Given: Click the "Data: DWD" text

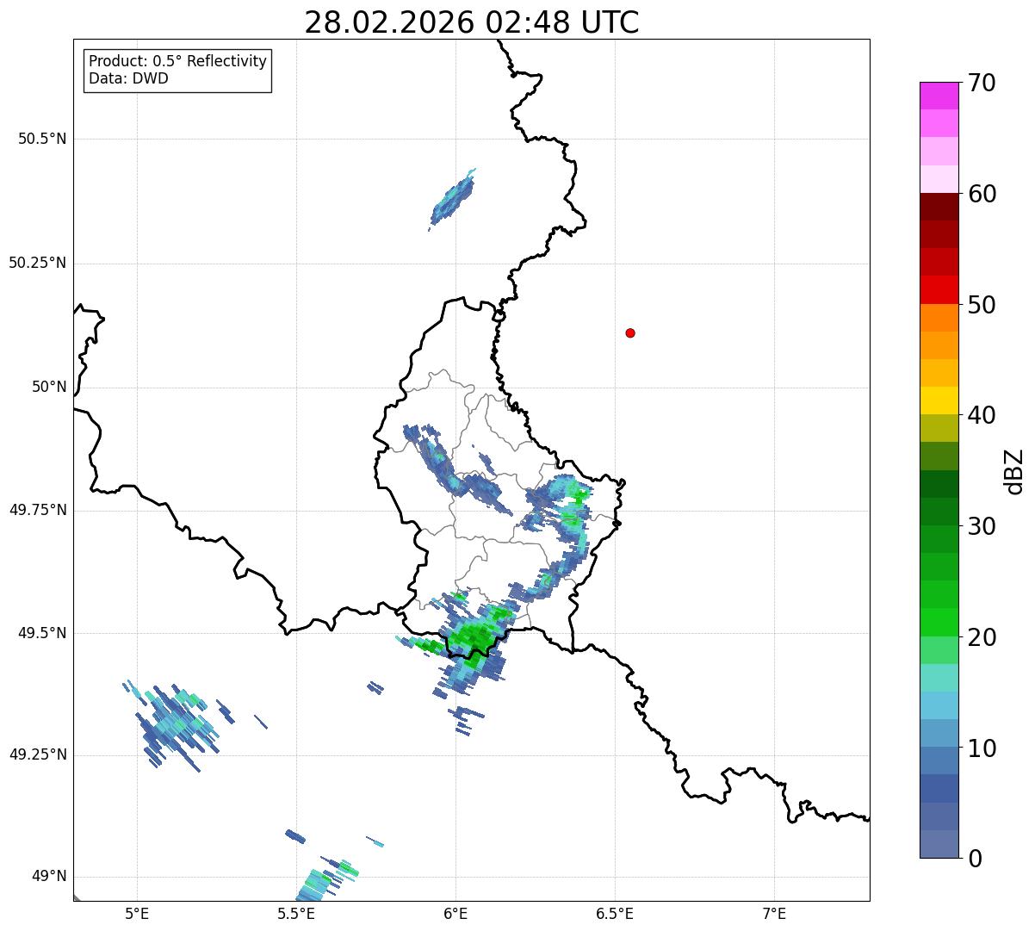Looking at the screenshot, I should tap(128, 78).
